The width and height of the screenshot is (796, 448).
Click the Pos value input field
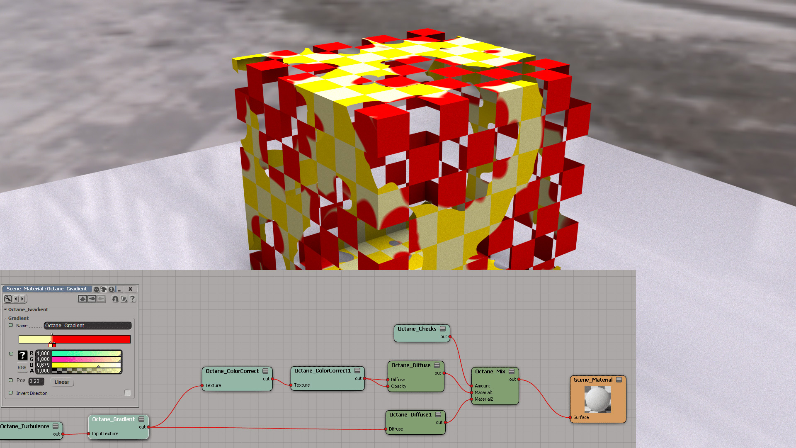[x=36, y=381]
